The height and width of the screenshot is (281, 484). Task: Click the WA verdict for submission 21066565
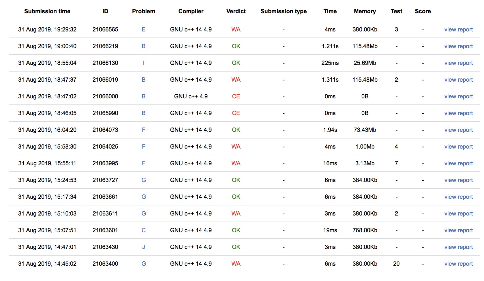point(236,29)
